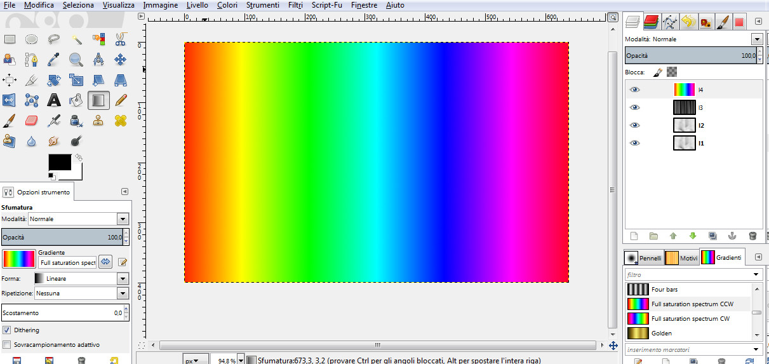Image resolution: width=769 pixels, height=364 pixels.
Task: Open the inserimento marcatori dropdown
Action: coord(756,349)
